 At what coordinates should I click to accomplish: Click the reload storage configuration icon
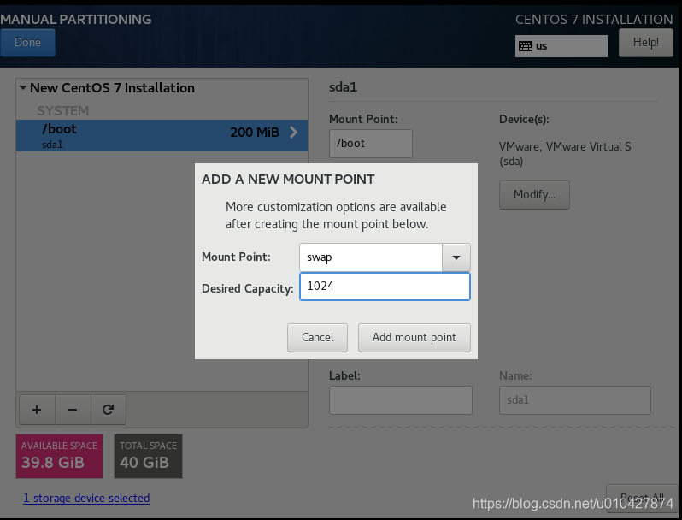(x=108, y=410)
